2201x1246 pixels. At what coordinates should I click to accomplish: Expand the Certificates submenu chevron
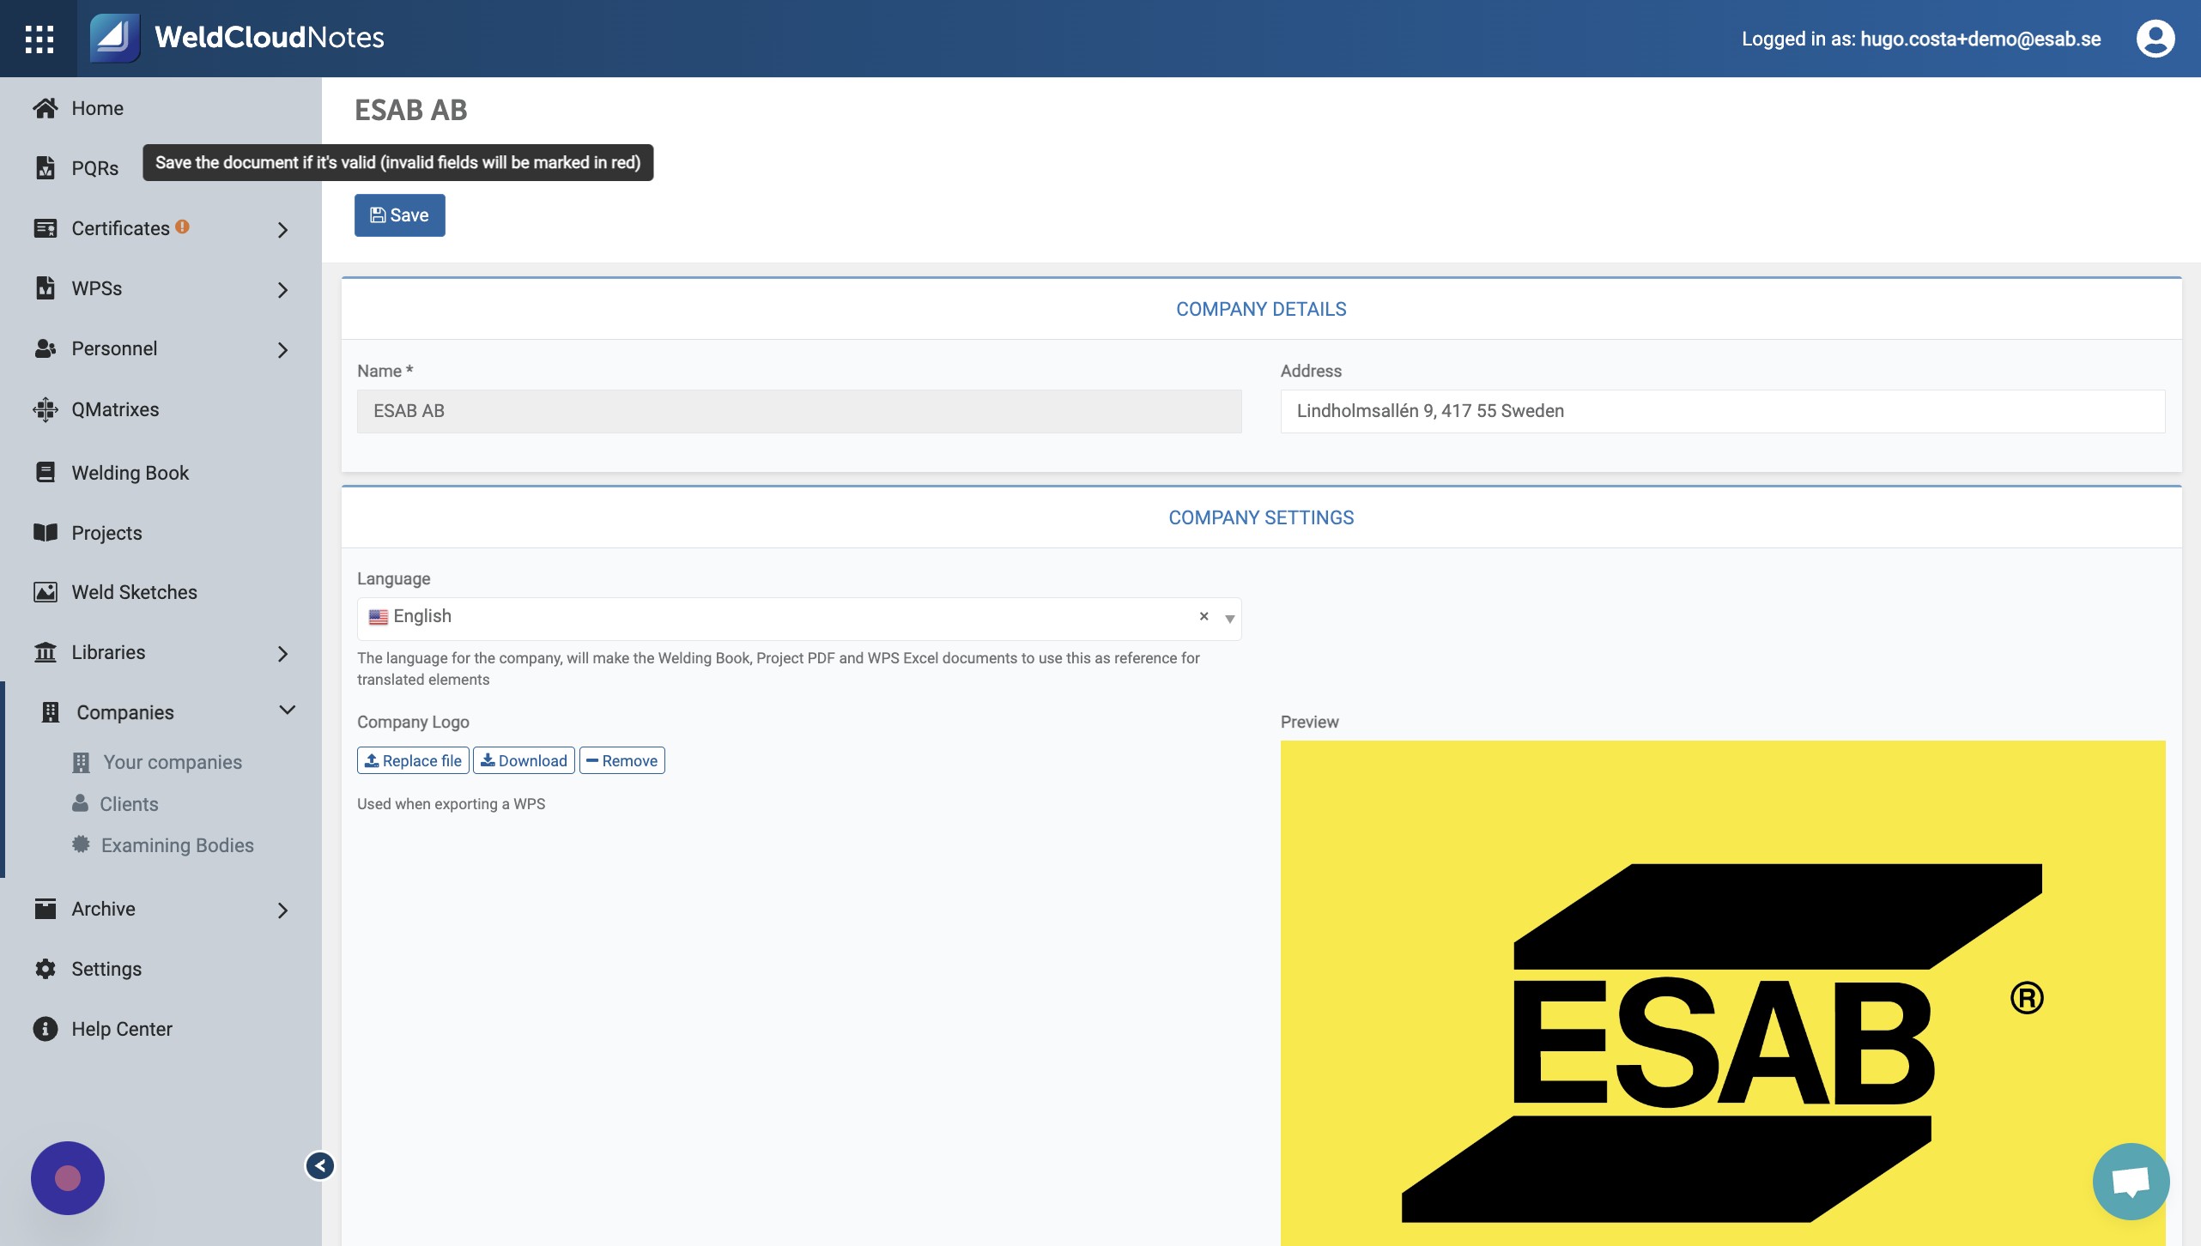[x=282, y=230]
